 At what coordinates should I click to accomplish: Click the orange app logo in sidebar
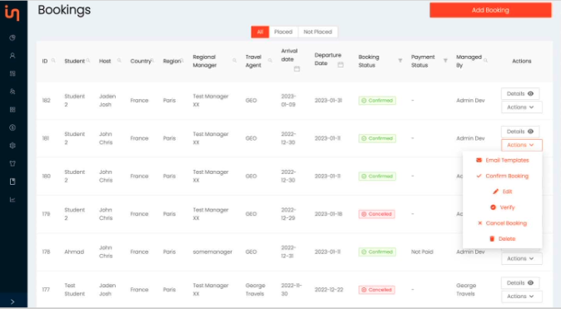point(13,12)
